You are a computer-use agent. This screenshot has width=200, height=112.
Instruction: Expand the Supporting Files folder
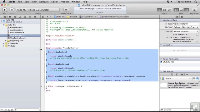[6, 41]
